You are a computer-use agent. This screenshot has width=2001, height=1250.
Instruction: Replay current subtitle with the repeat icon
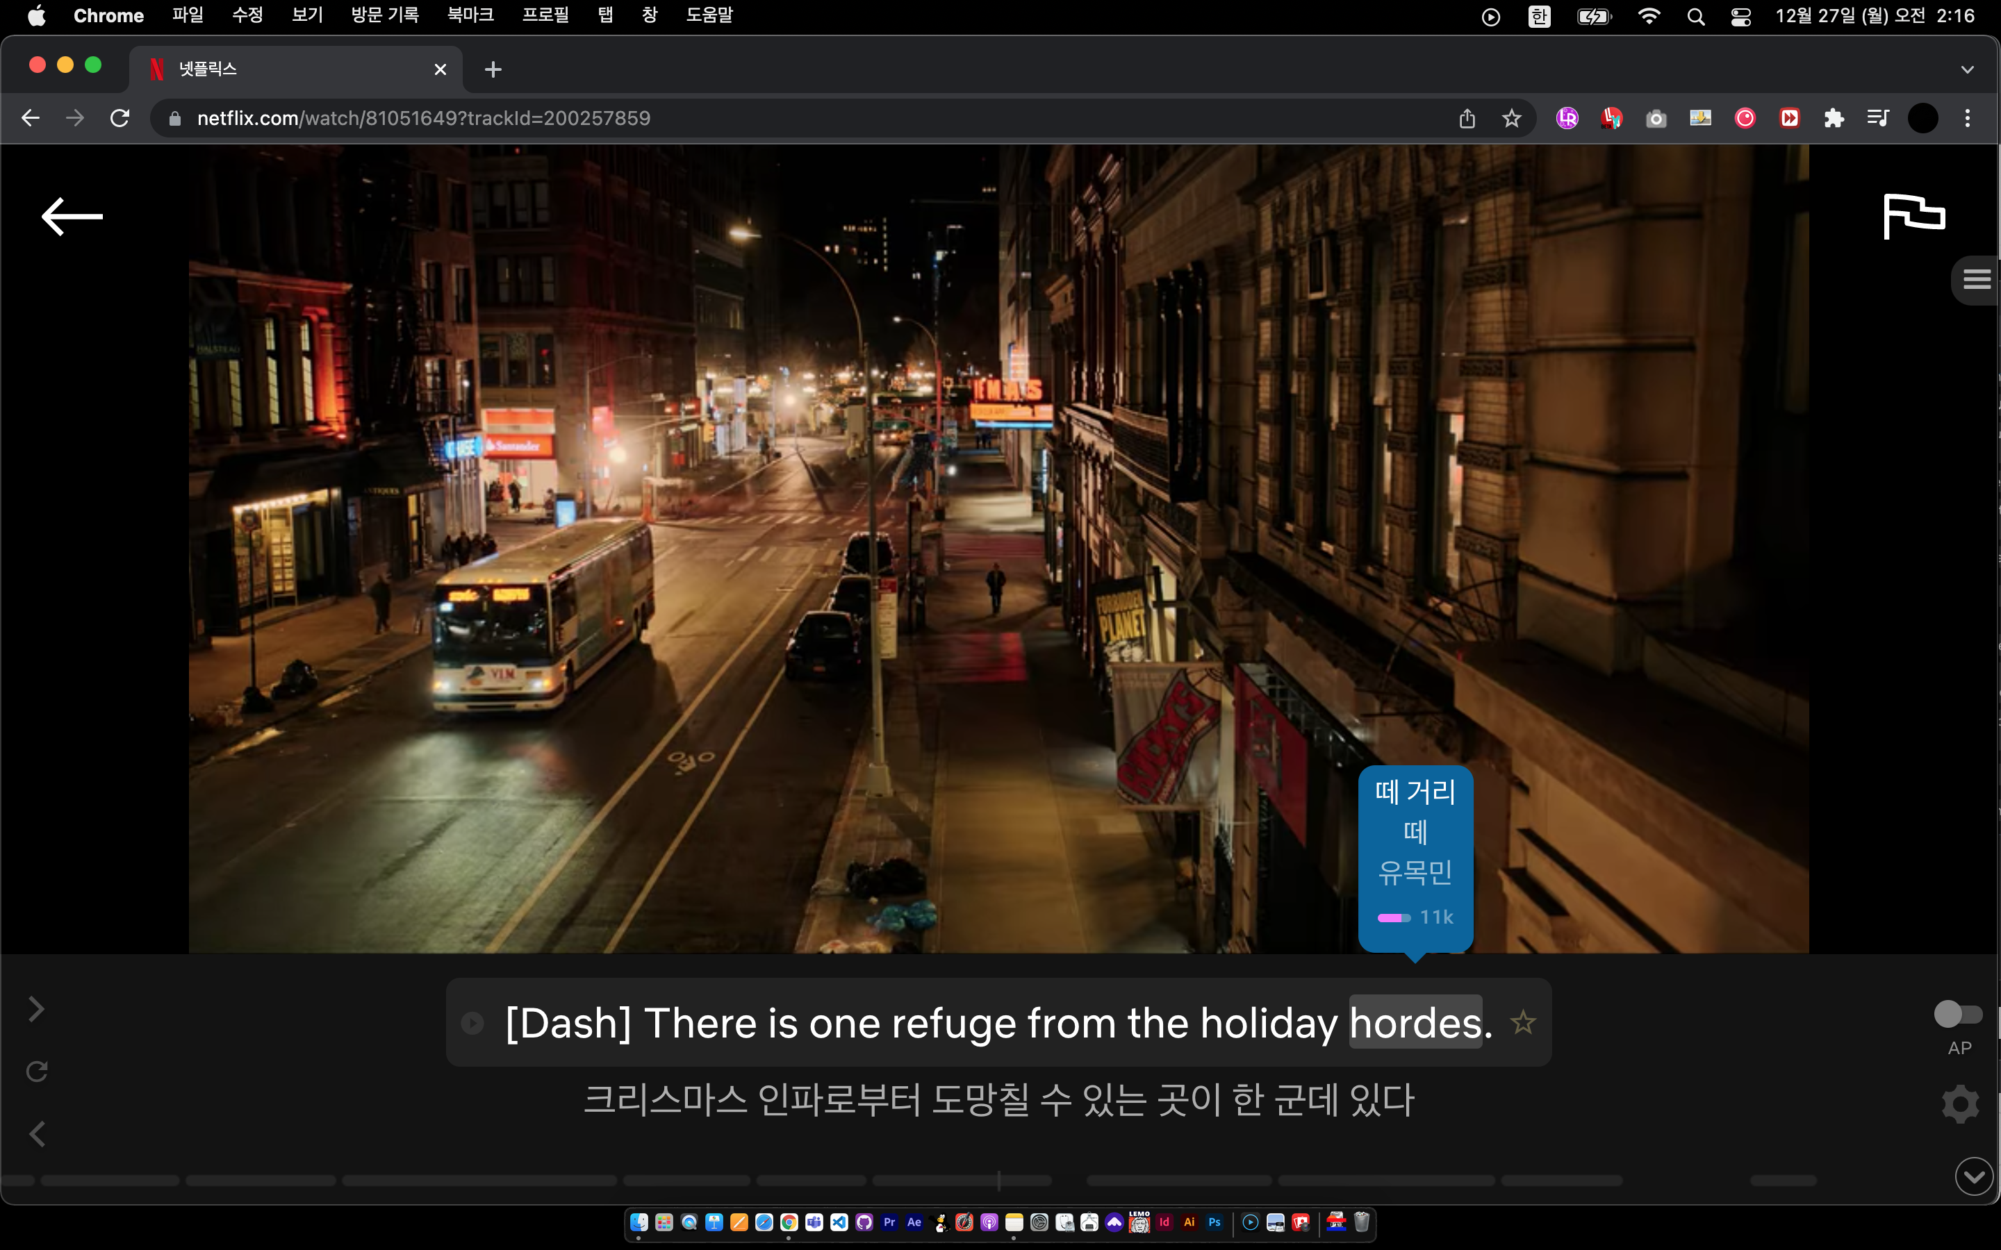pyautogui.click(x=36, y=1072)
